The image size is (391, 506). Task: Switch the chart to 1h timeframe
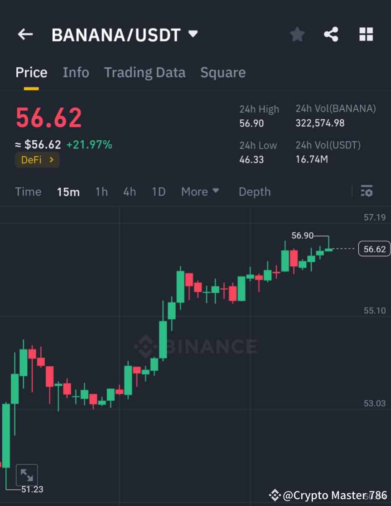[x=101, y=192]
